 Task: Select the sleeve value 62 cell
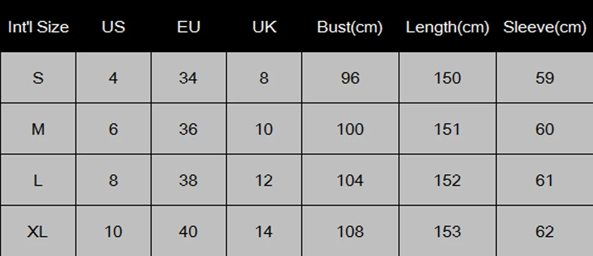545,231
